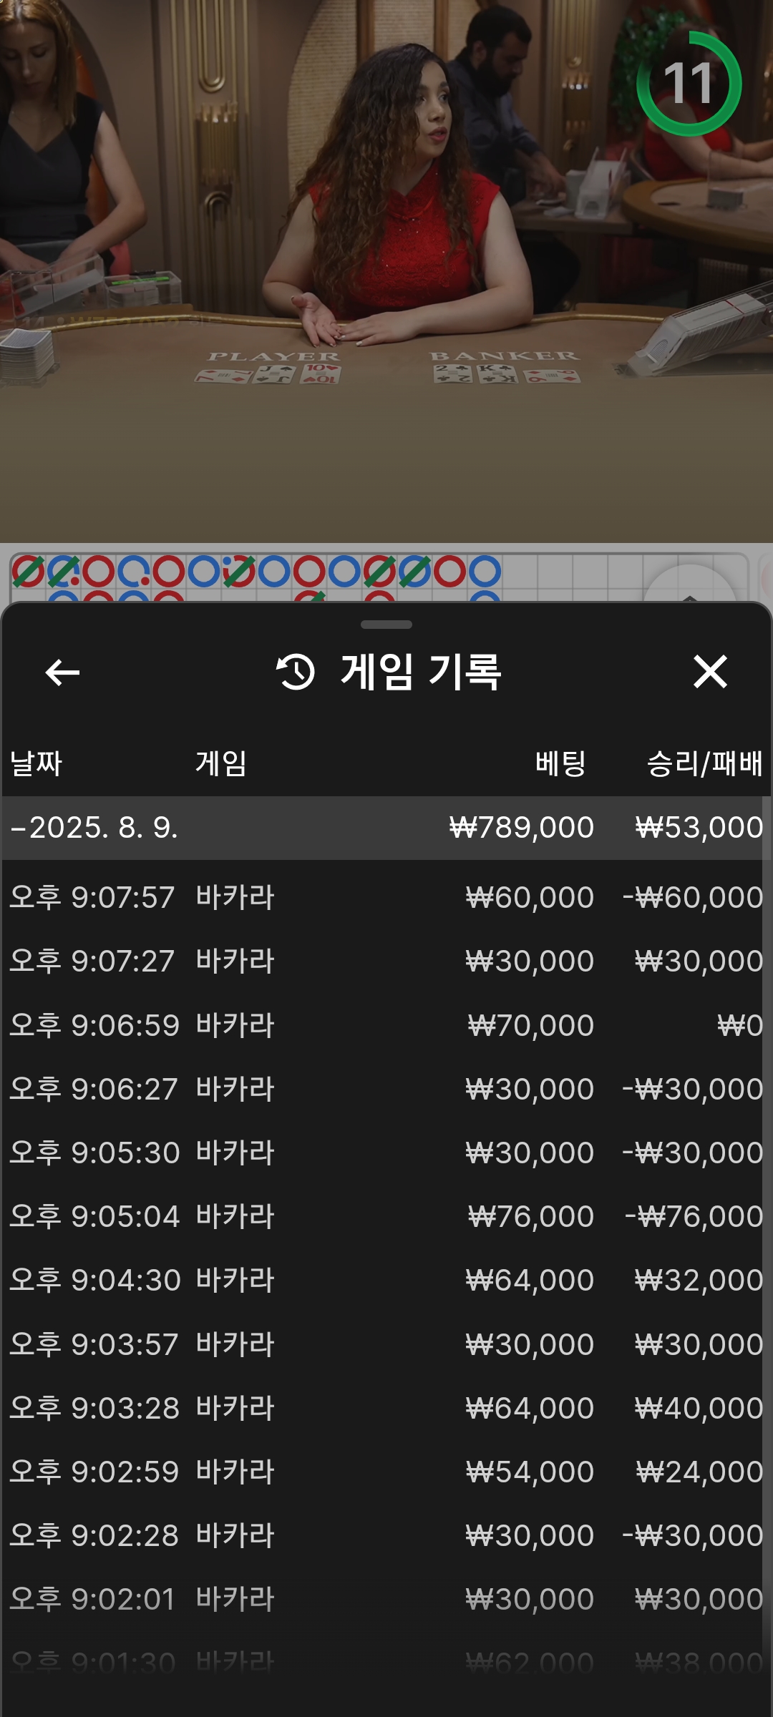Screen dimensions: 773x1717
Task: Tap the 베팅 column header
Action: click(x=561, y=763)
